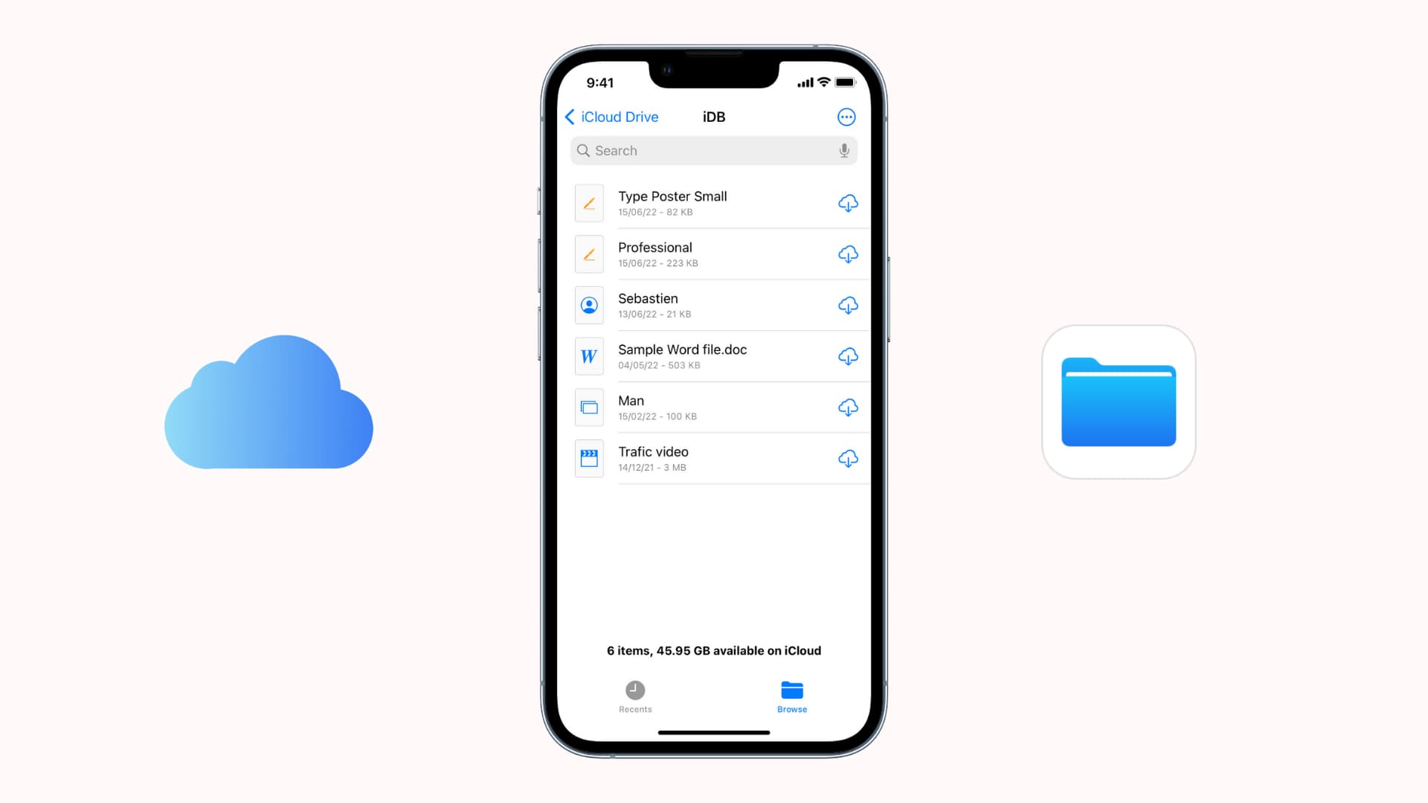The height and width of the screenshot is (803, 1428).
Task: Download the Professional file
Action: coord(846,253)
